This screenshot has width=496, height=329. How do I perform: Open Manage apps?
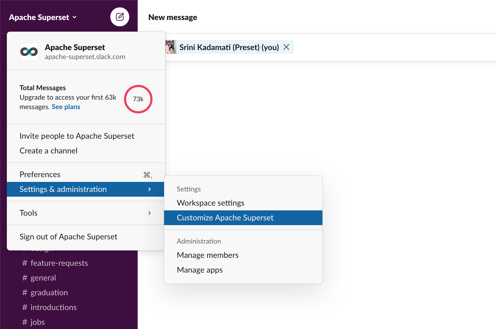[200, 270]
